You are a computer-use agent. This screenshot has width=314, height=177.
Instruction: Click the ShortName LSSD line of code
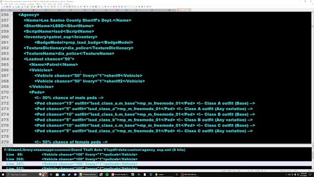pyautogui.click(x=59, y=26)
